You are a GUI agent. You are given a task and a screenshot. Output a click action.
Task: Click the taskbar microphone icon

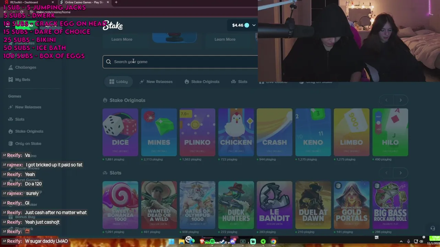408,242
